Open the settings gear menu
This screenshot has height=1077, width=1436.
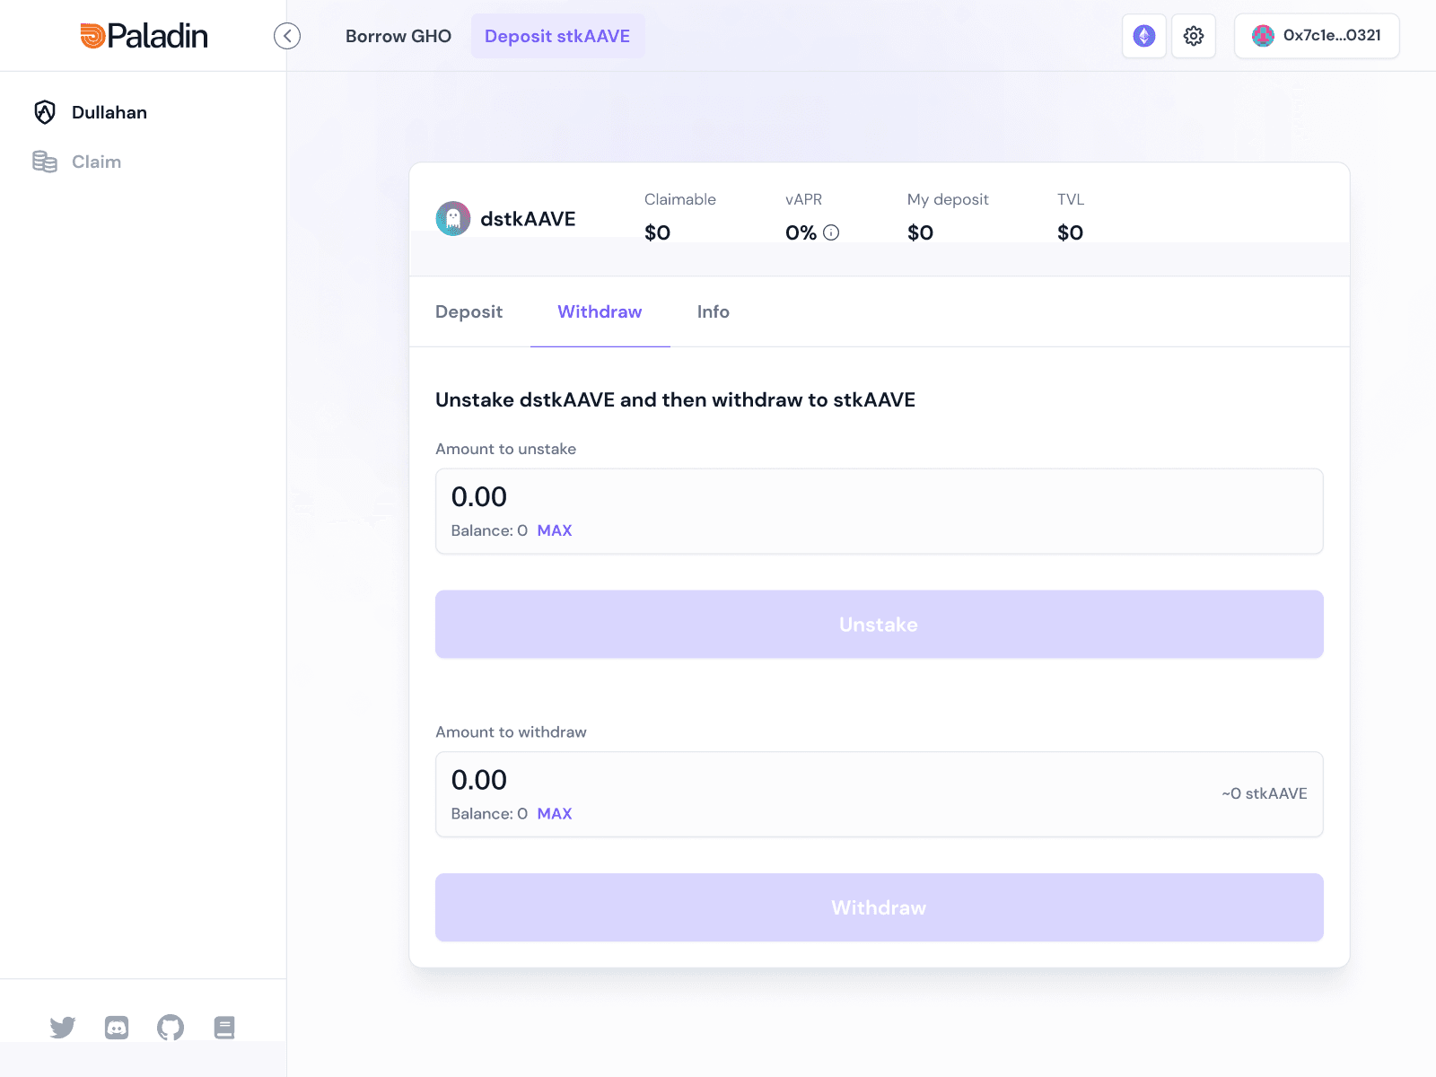[1194, 36]
